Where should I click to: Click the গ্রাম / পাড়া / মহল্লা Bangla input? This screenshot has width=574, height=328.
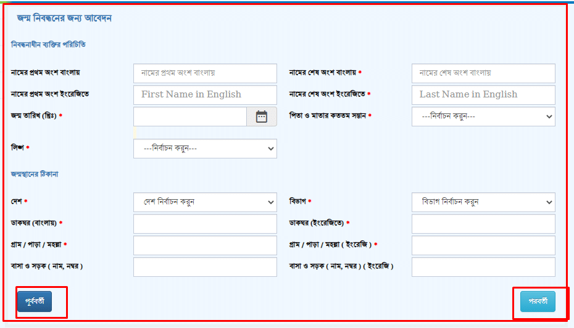pos(205,245)
